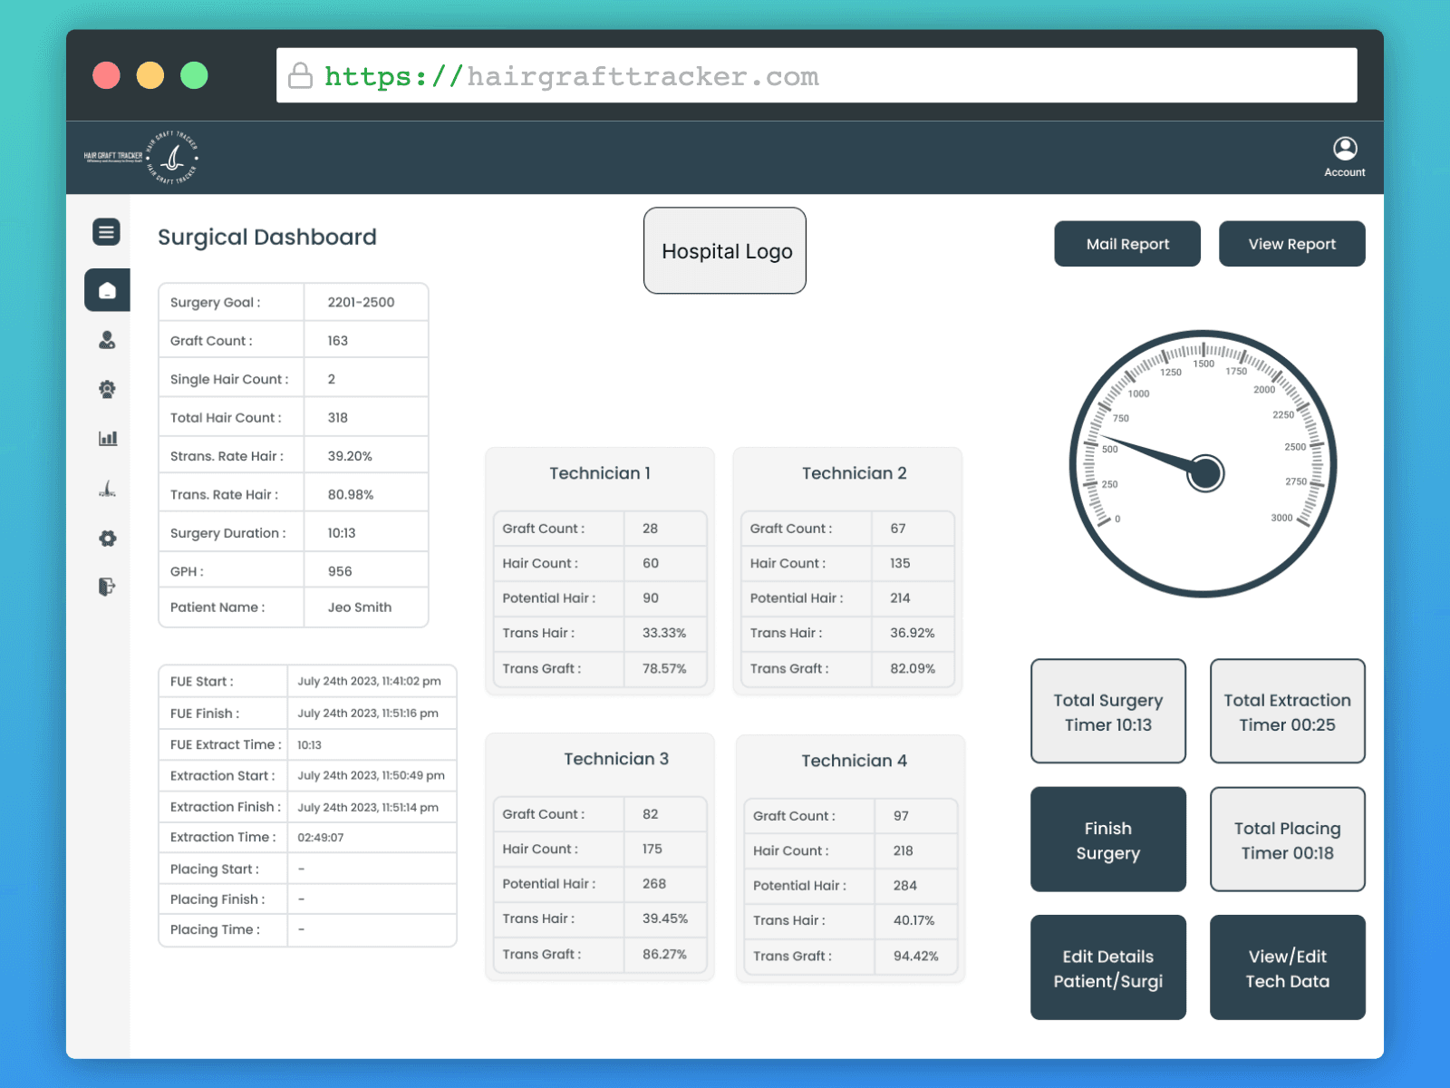The image size is (1450, 1088).
Task: Select the Home icon in the sidebar
Action: (x=107, y=290)
